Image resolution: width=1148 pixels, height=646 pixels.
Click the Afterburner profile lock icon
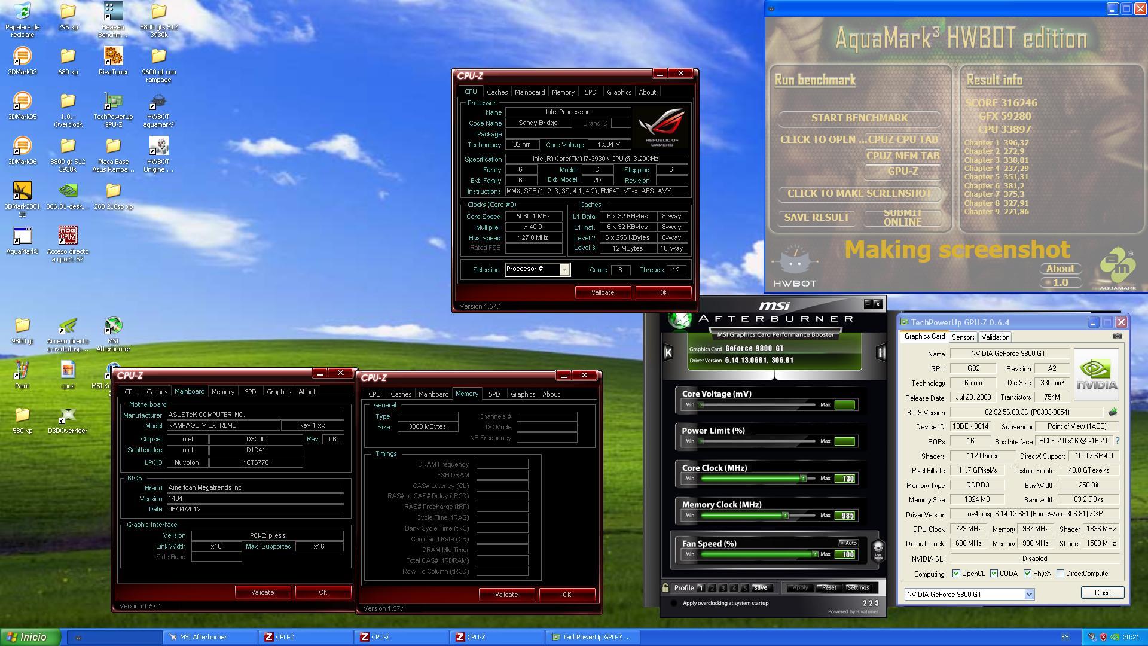click(x=665, y=587)
